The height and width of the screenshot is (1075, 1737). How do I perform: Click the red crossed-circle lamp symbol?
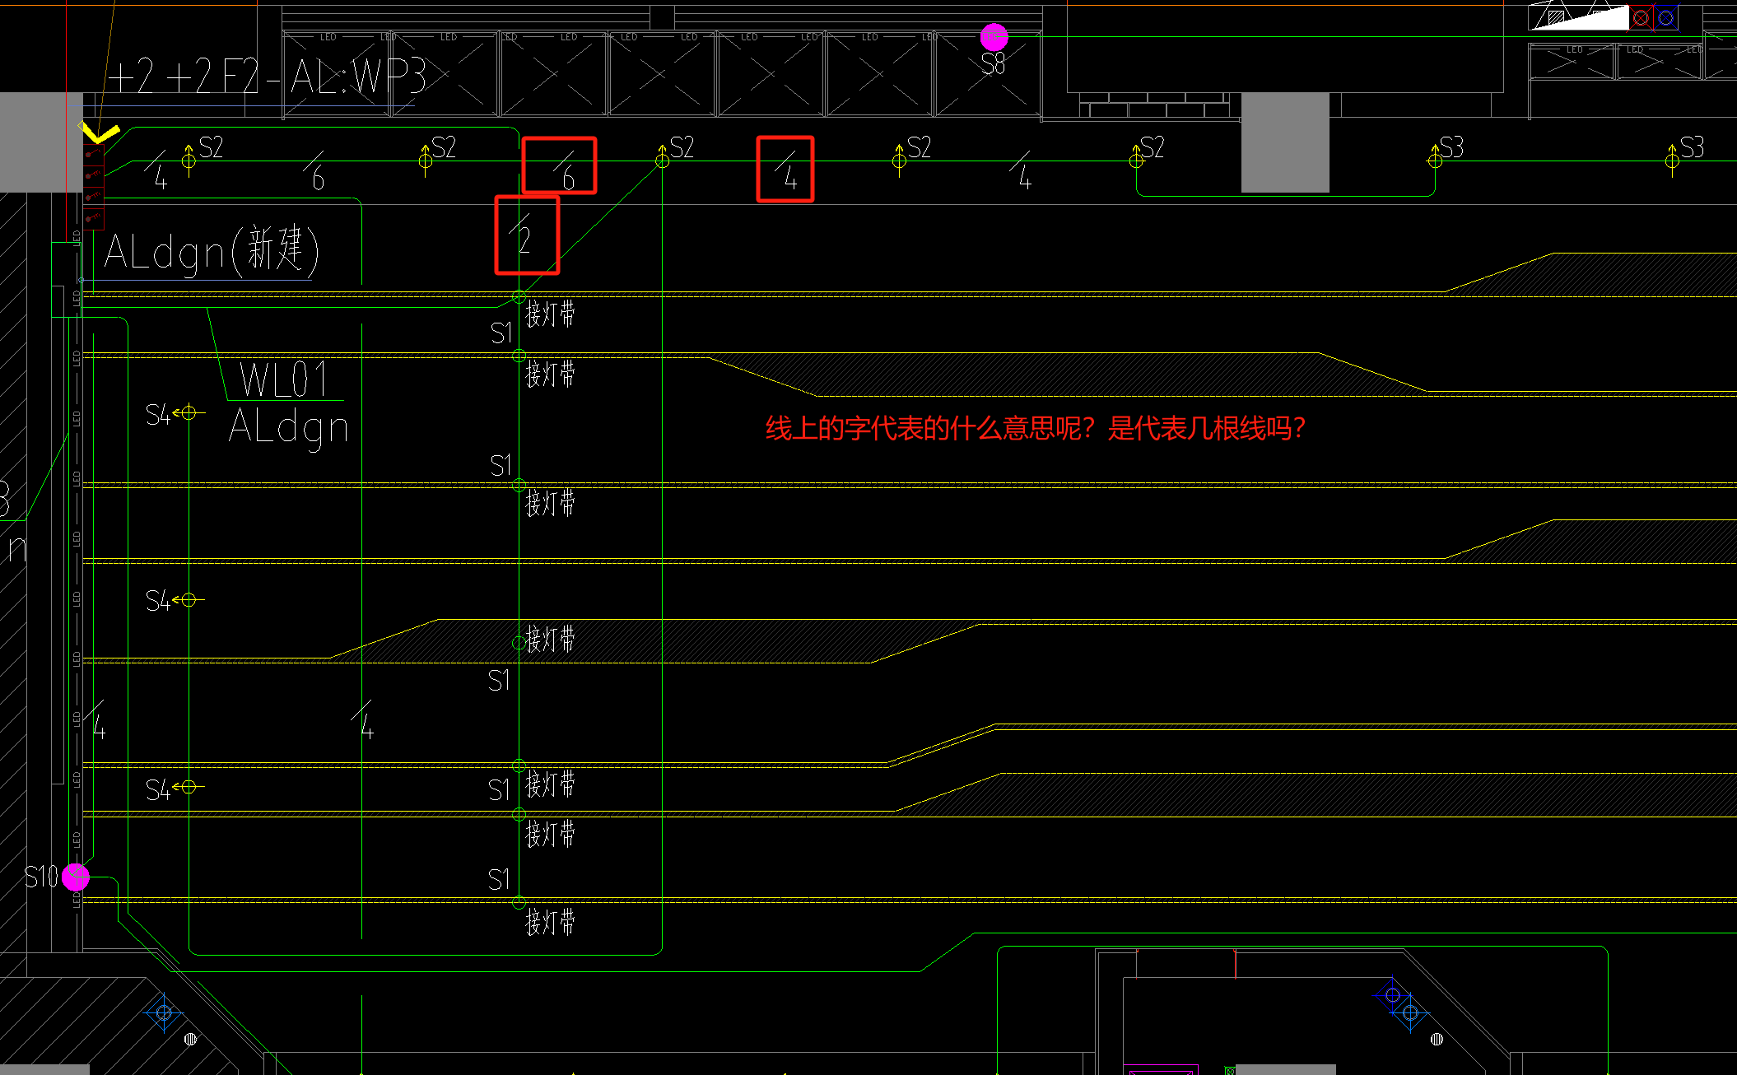click(1641, 17)
